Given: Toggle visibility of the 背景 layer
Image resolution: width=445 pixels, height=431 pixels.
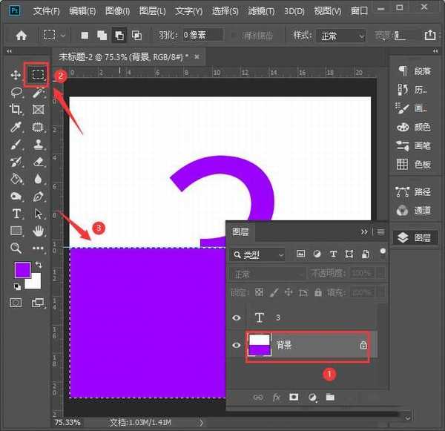Looking at the screenshot, I should pyautogui.click(x=237, y=346).
